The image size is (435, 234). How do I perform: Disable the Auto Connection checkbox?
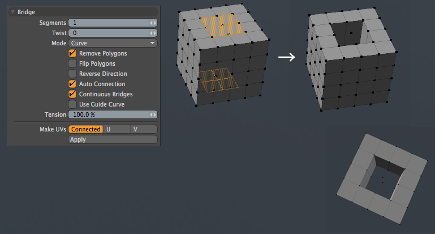(x=72, y=84)
